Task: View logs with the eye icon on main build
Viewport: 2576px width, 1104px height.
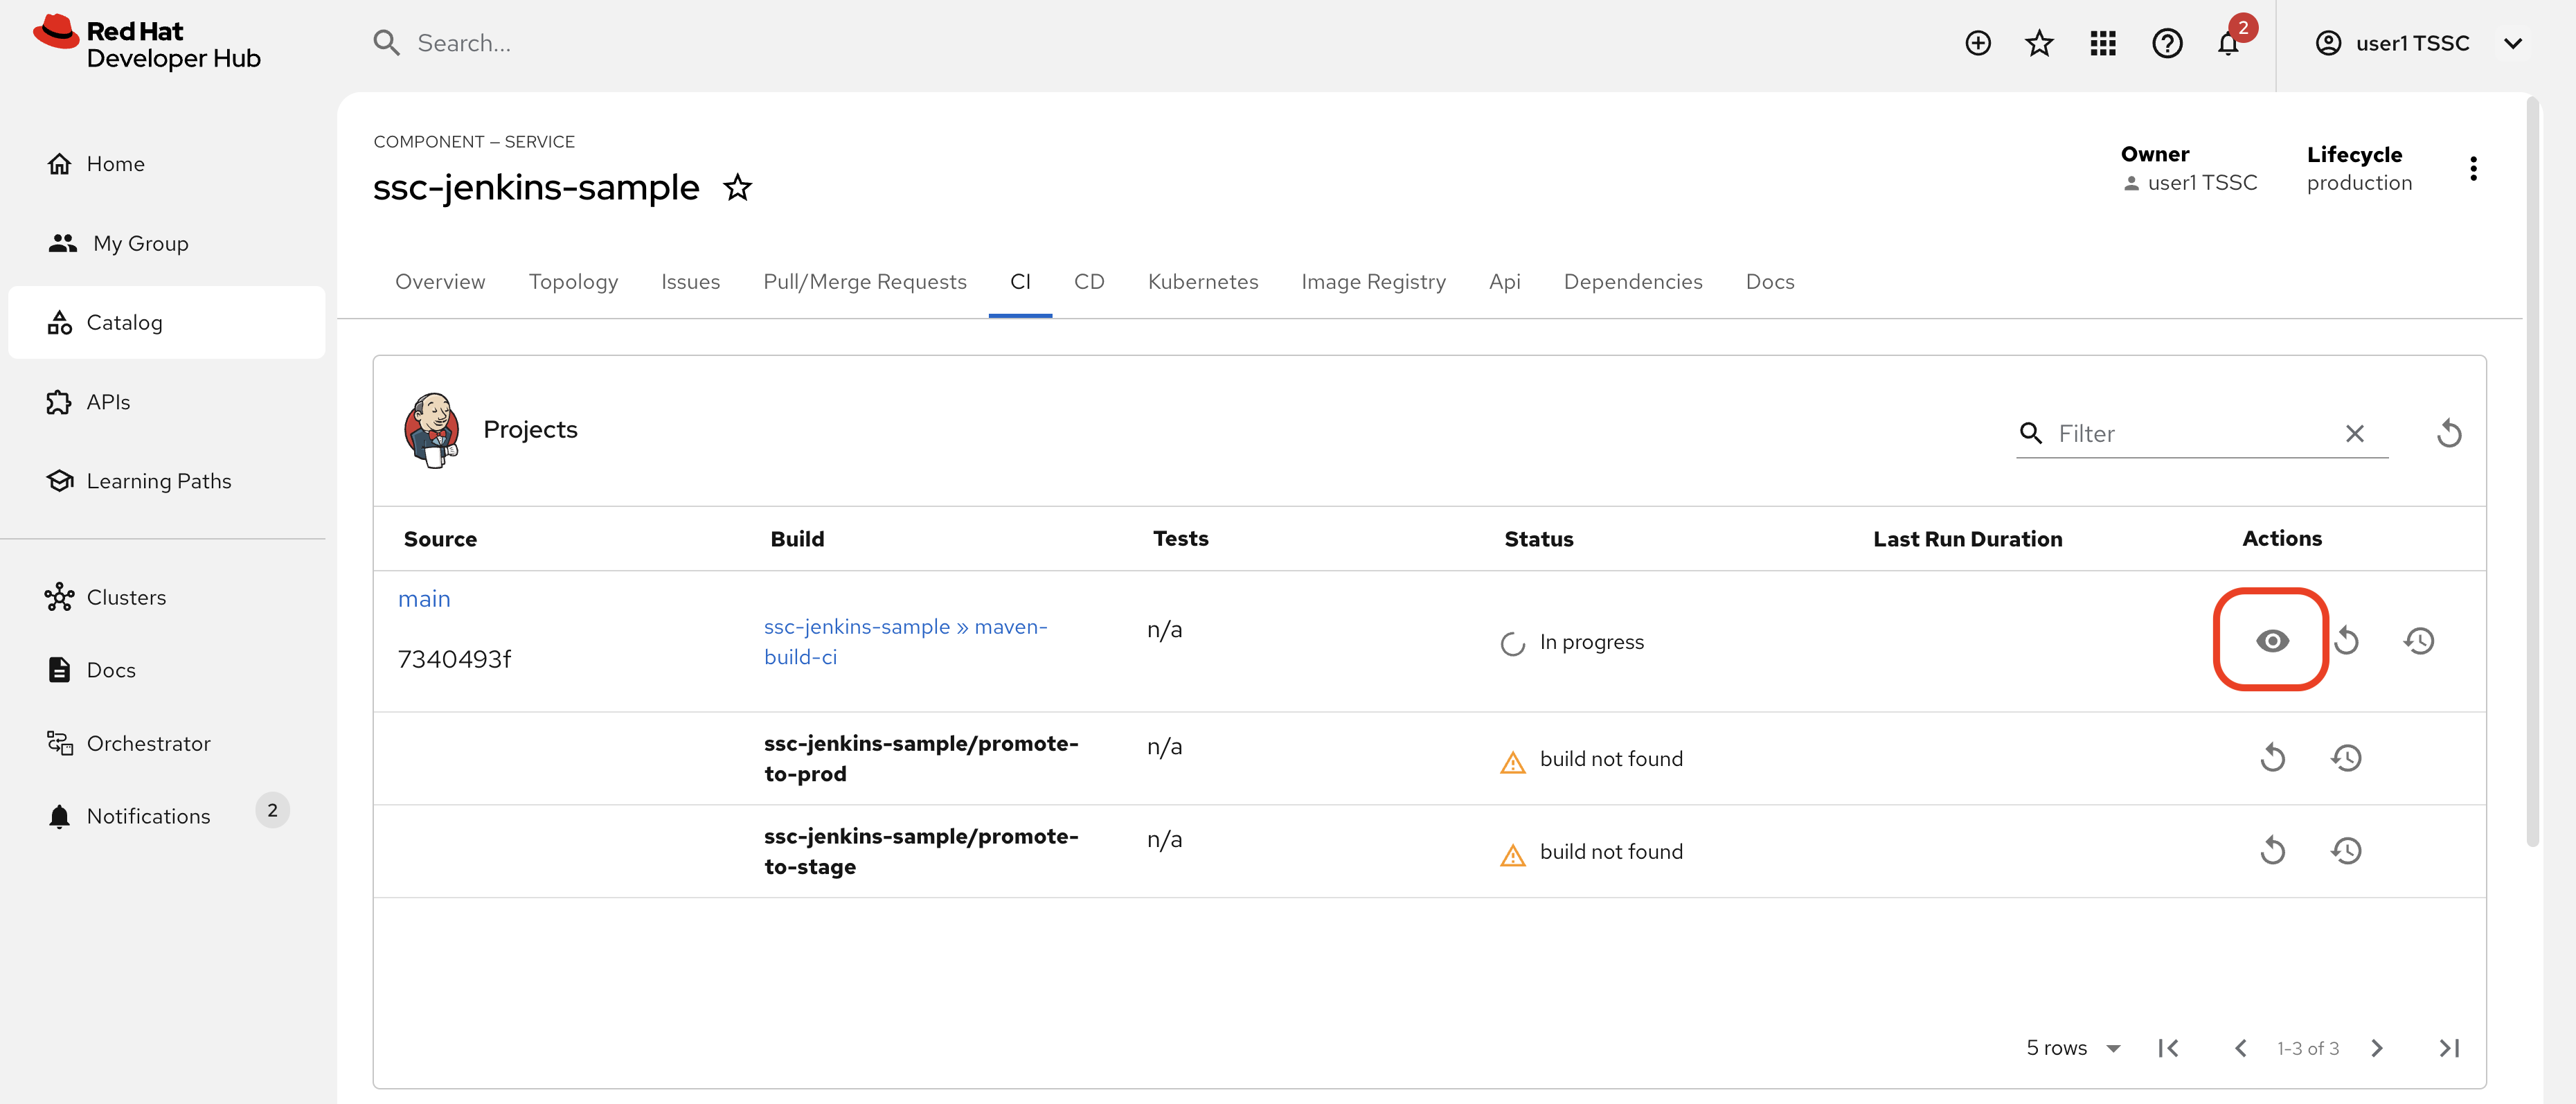Action: pos(2271,641)
